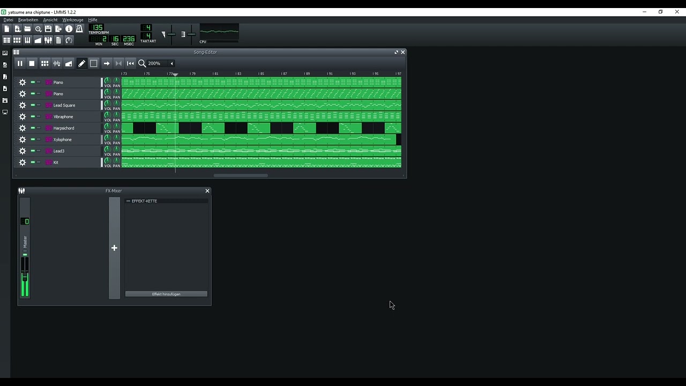Show the project notes icon
The height and width of the screenshot is (386, 686).
58,40
